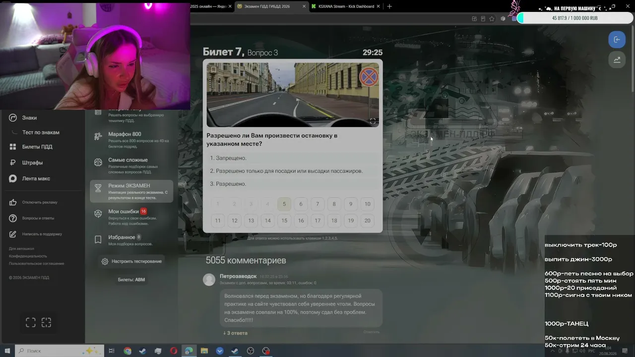635x357 pixels.
Task: Jump to question number 20
Action: [367, 221]
